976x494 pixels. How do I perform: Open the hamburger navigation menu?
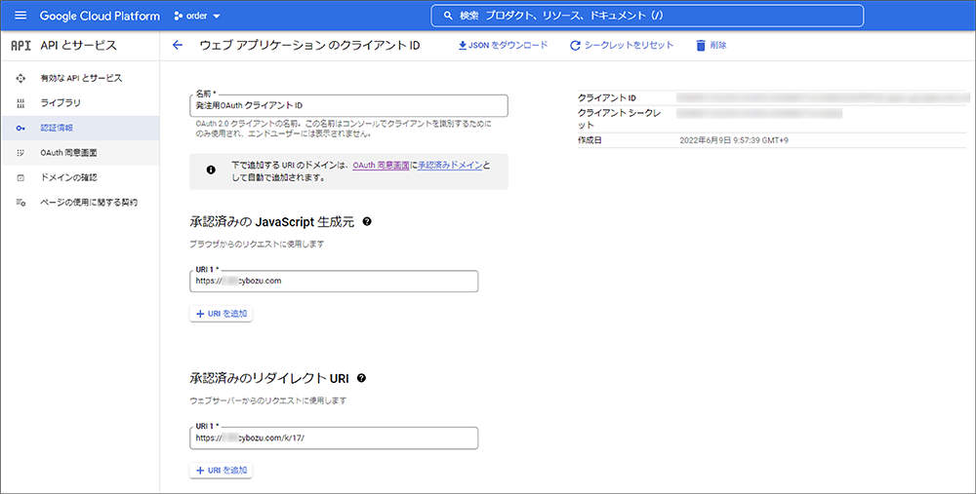20,16
